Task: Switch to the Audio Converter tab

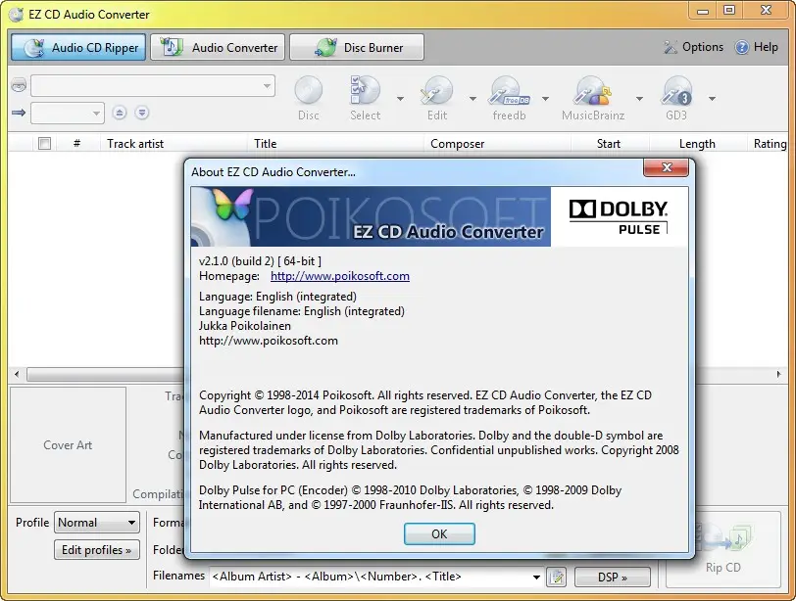Action: pyautogui.click(x=218, y=47)
